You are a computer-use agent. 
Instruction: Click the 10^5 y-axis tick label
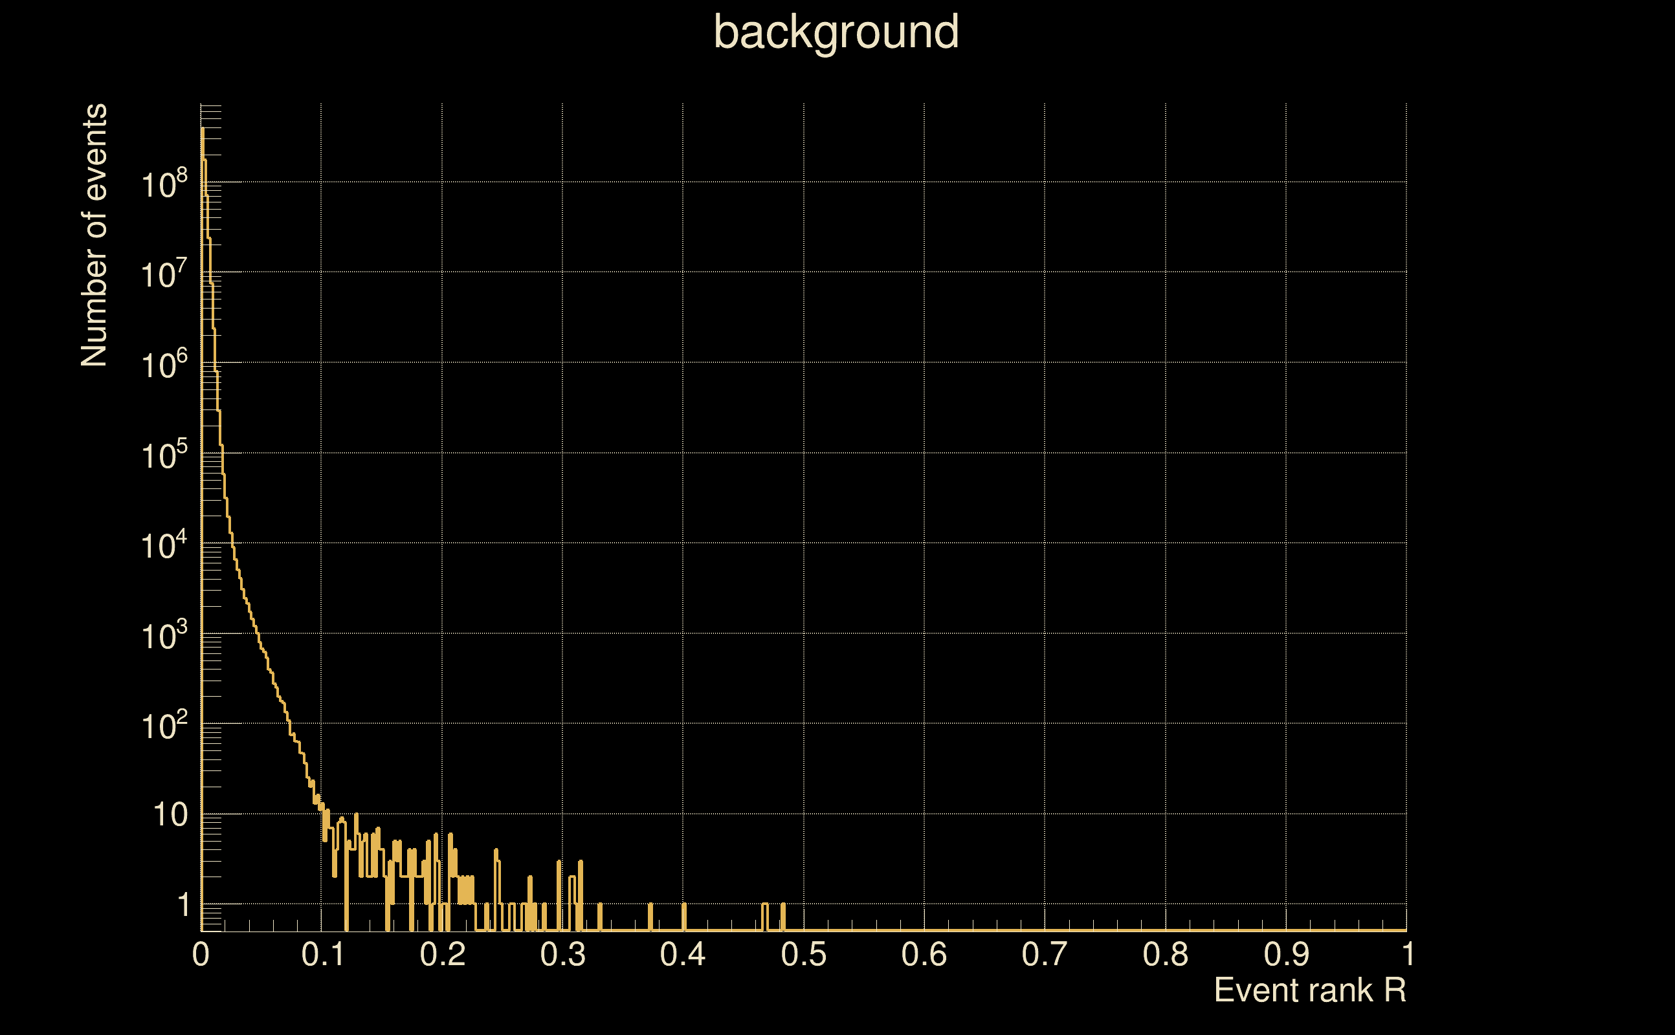(164, 455)
